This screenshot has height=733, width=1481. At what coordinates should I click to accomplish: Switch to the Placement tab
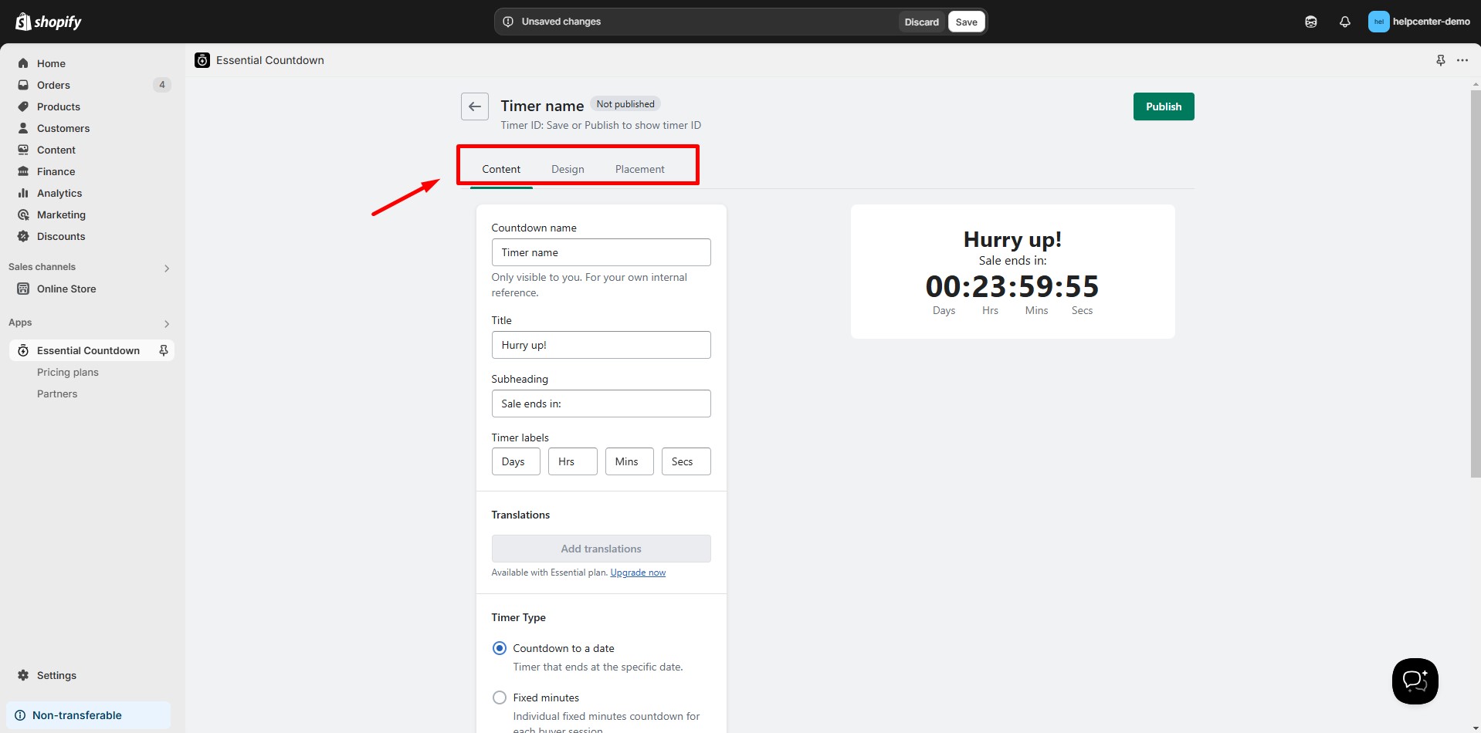click(x=639, y=169)
